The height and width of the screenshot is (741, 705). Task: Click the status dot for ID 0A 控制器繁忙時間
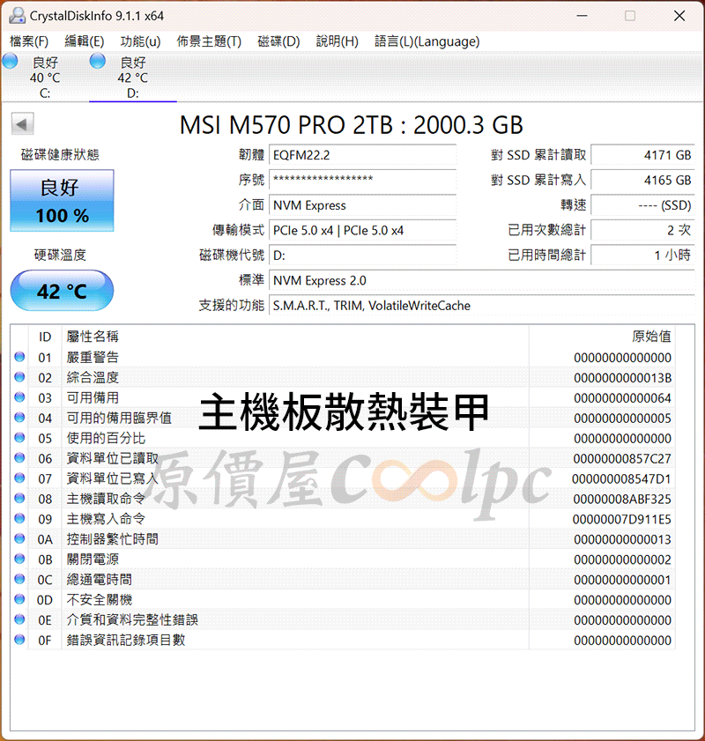[19, 538]
